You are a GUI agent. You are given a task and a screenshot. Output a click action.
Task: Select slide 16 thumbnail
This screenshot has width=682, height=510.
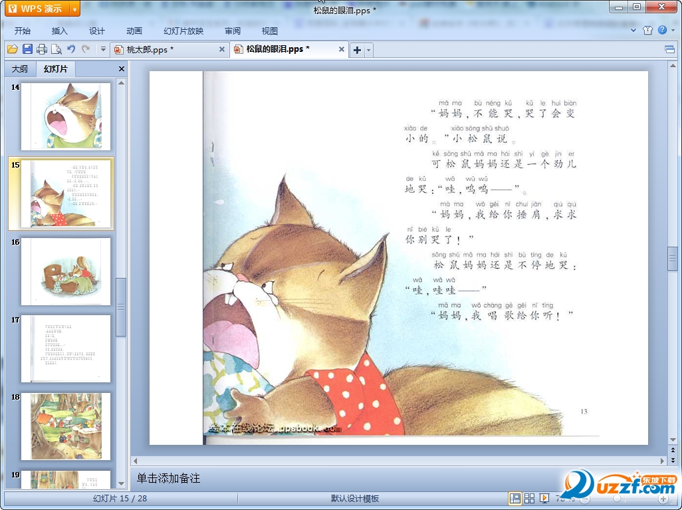66,271
